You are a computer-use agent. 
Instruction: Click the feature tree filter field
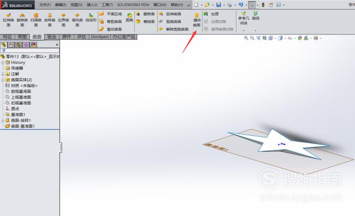pyautogui.click(x=30, y=50)
